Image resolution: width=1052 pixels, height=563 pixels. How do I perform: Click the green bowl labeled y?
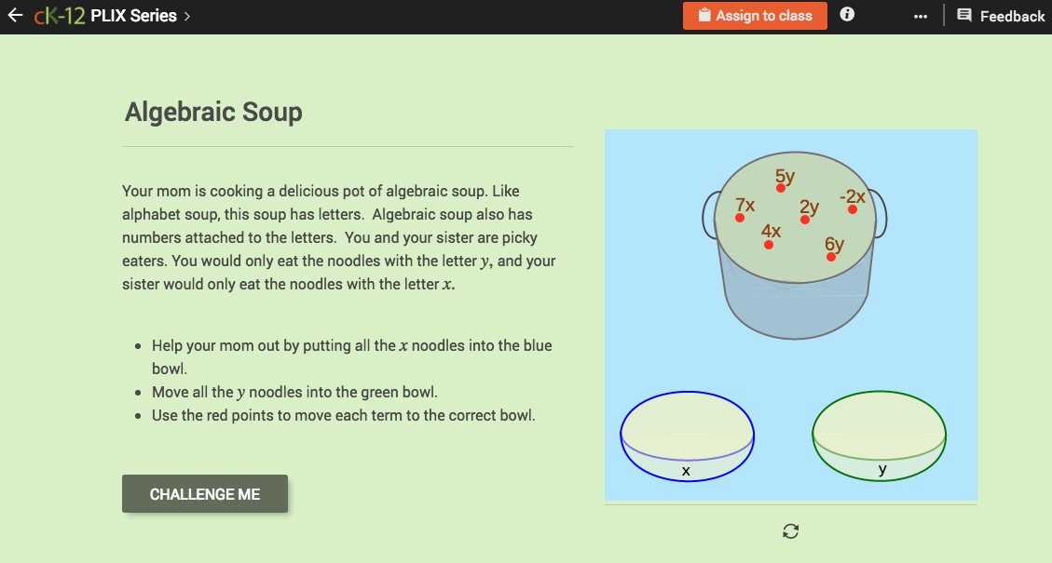click(878, 436)
